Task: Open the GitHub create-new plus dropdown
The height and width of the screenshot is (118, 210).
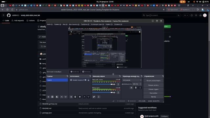Action: 186,15
